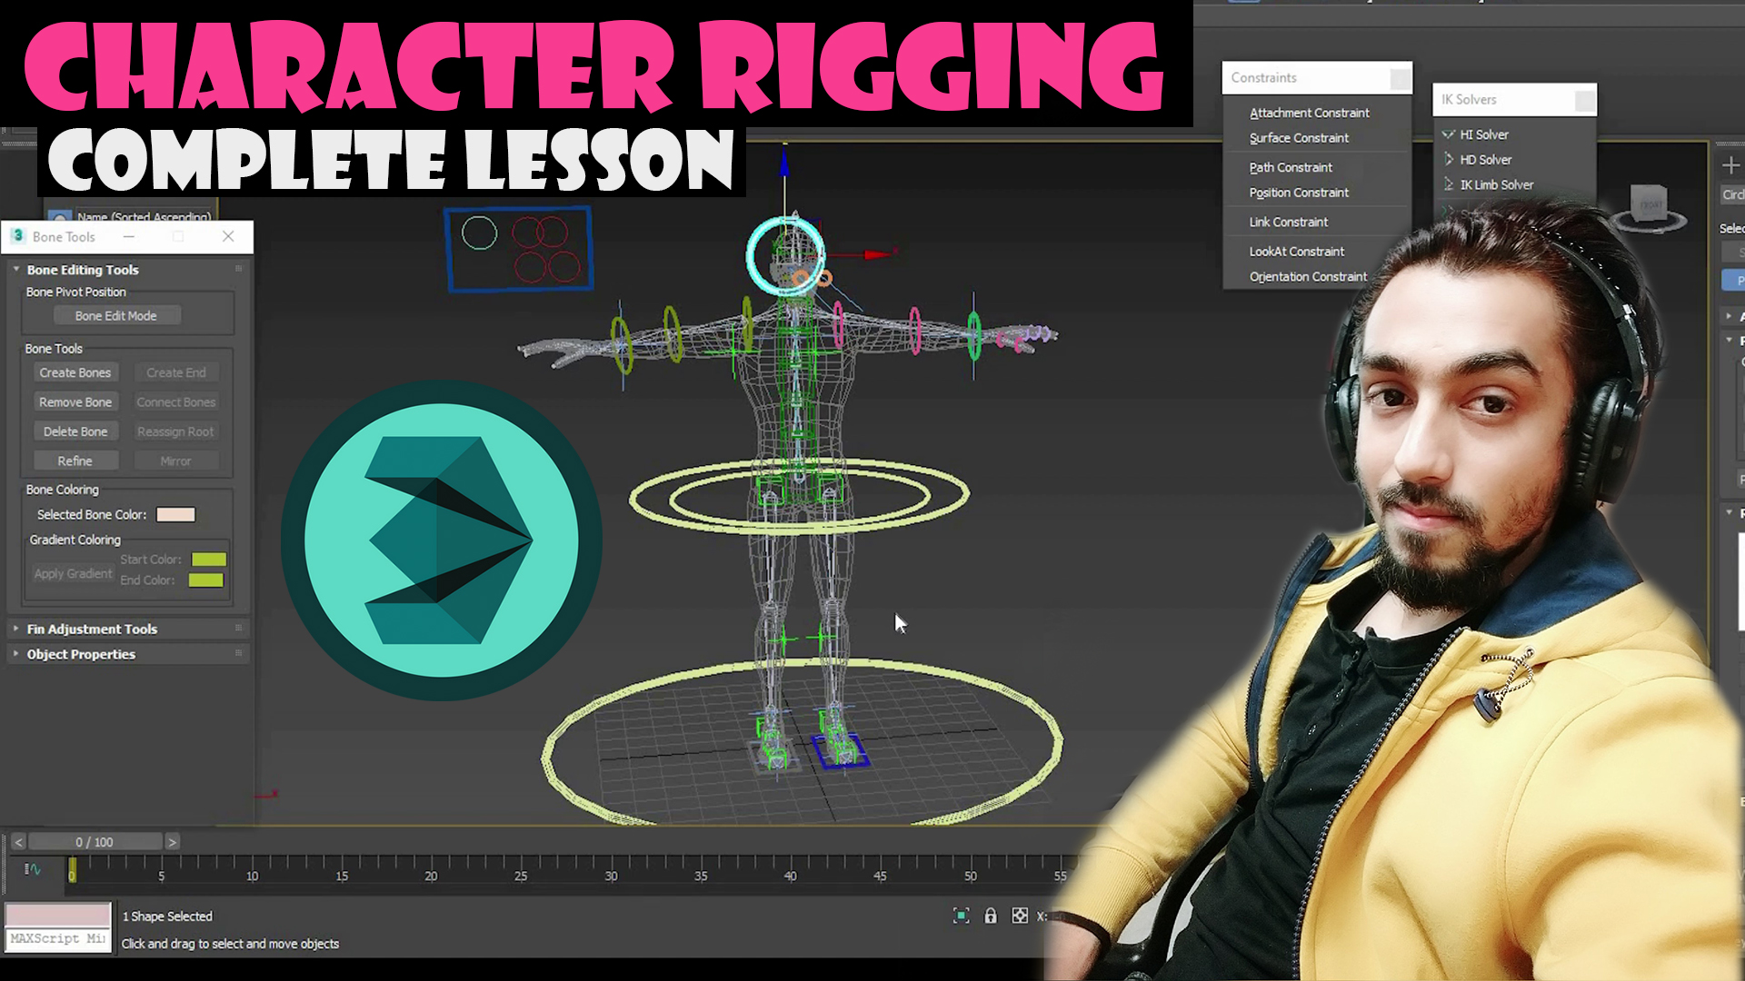Select the Attachment Constraint menu item
Viewport: 1745px width, 981px height.
1309,112
